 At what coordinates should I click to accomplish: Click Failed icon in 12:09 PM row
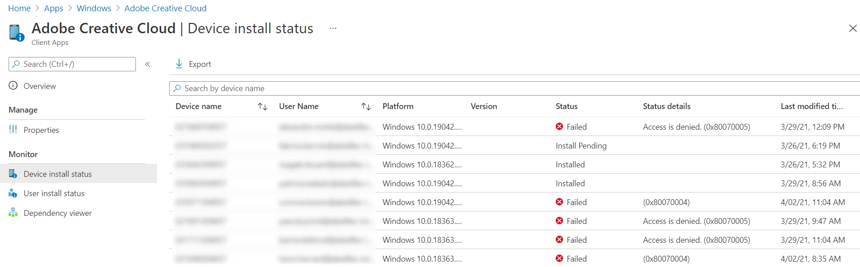click(x=559, y=127)
